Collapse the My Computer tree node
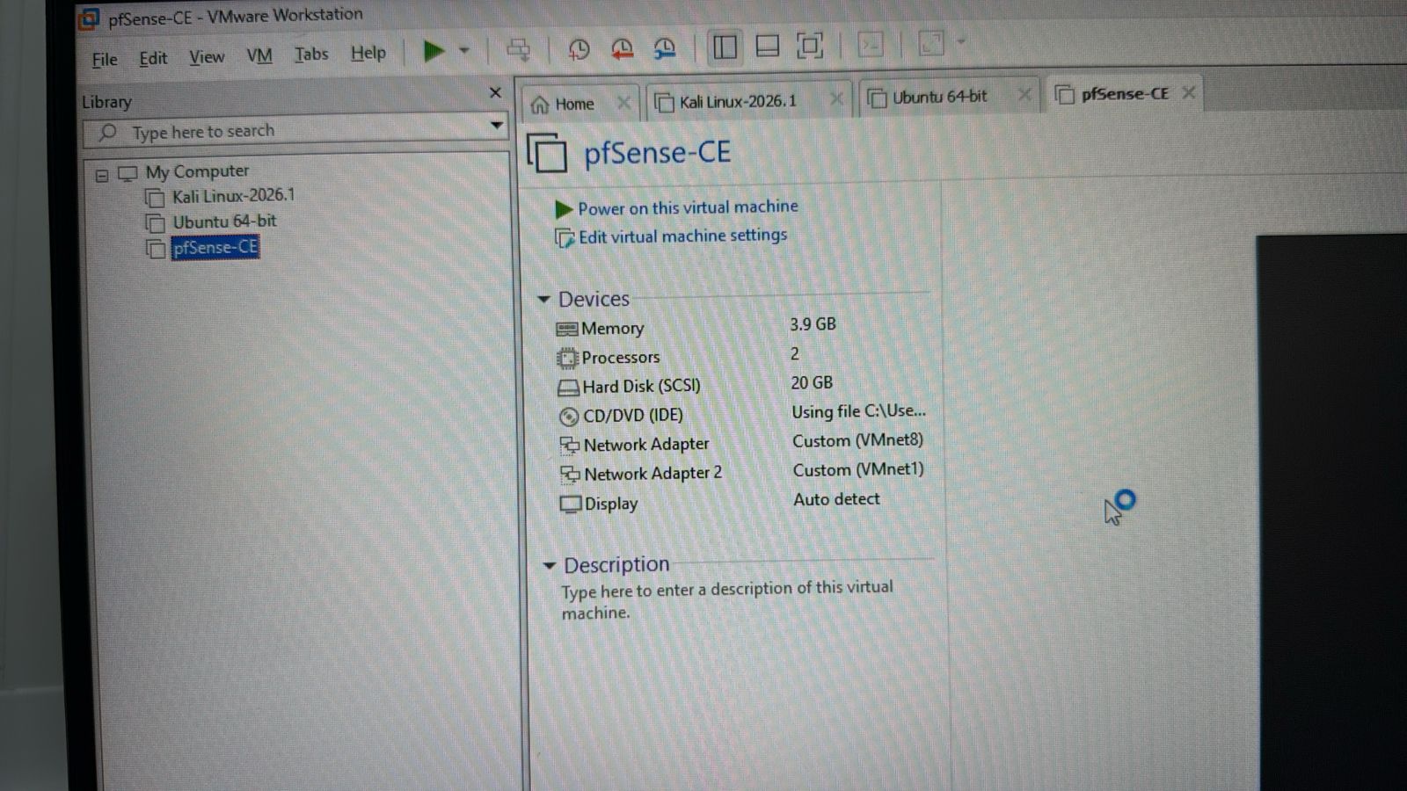Viewport: 1407px width, 791px height. click(102, 176)
